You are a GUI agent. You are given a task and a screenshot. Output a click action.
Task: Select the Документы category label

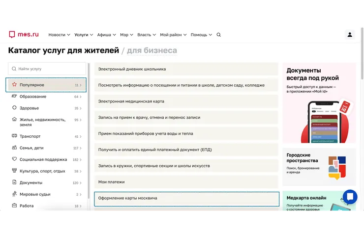31,182
